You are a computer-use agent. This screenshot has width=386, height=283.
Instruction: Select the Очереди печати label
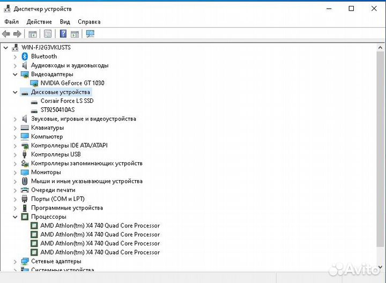coord(53,190)
